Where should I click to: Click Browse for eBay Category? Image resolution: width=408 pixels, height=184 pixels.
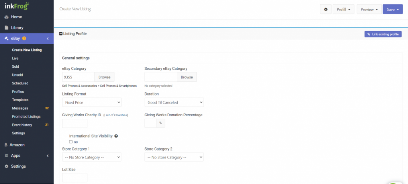point(104,77)
